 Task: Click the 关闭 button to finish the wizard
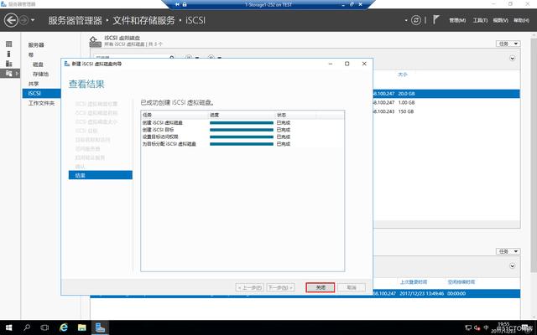321,287
